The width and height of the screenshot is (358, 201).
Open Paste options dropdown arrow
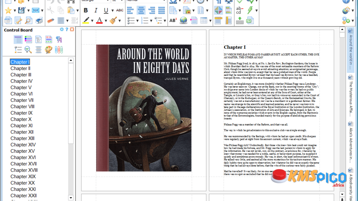tap(77, 11)
